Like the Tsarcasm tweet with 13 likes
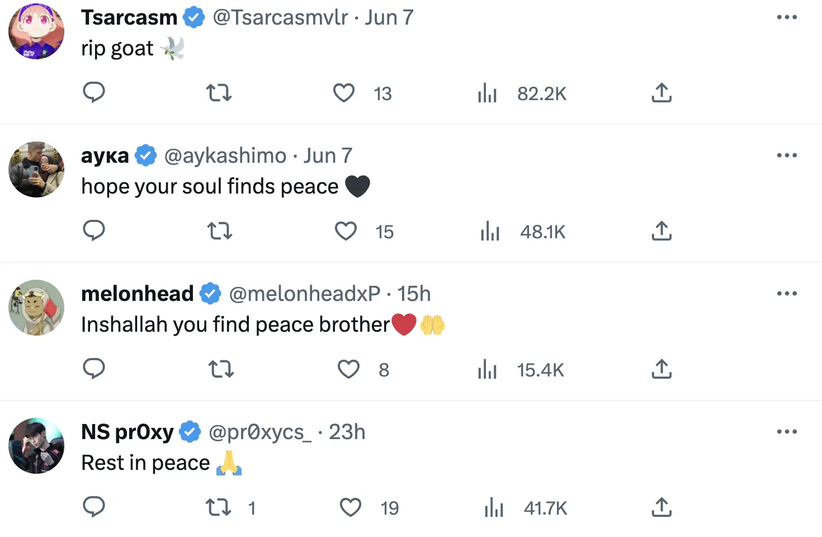The width and height of the screenshot is (822, 537). click(x=344, y=93)
